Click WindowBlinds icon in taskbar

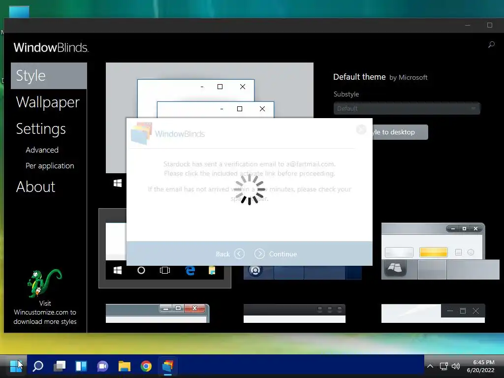[167, 366]
